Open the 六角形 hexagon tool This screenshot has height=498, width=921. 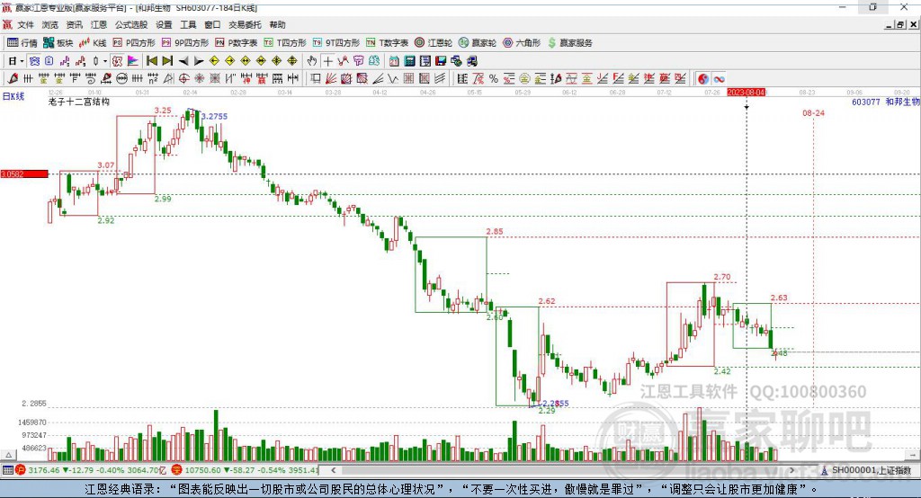click(x=522, y=43)
